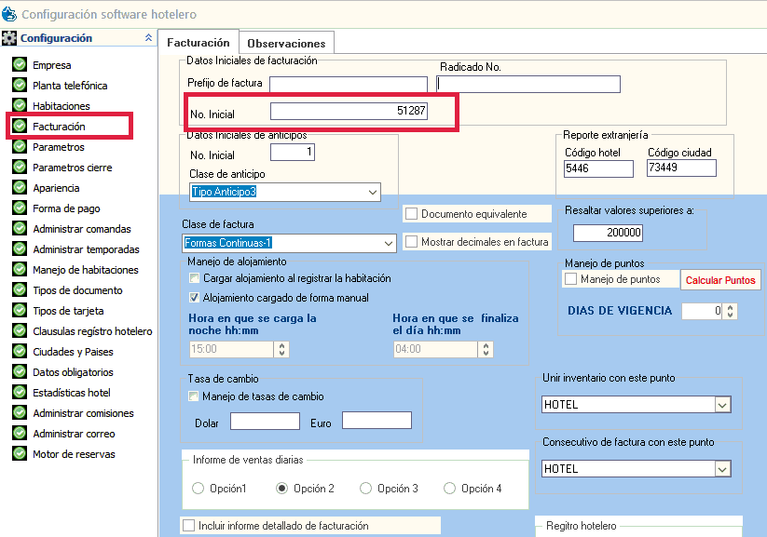Click the green check icon beside Empresa
The image size is (767, 537).
[20, 65]
